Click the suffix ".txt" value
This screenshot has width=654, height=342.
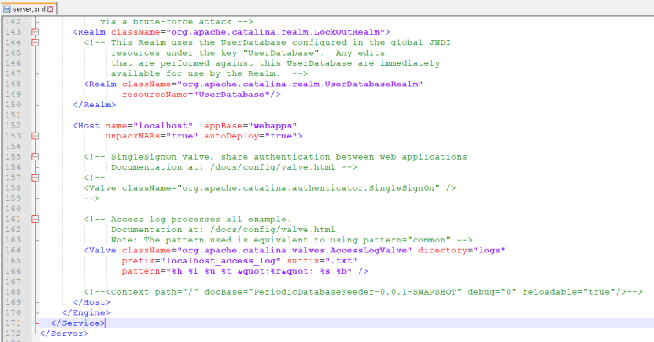click(341, 261)
